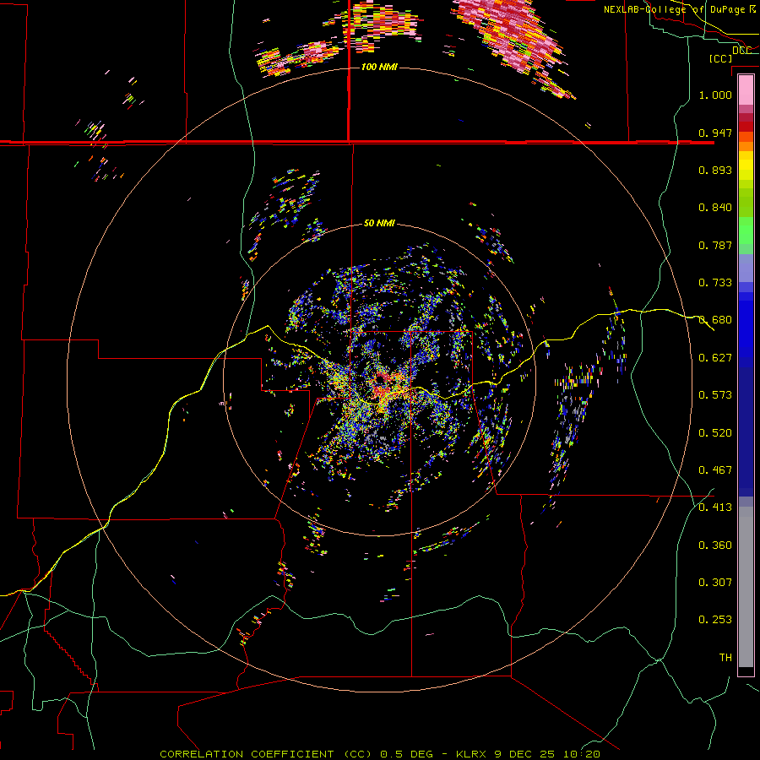
Task: Click the TH threshold label
Action: (x=725, y=657)
